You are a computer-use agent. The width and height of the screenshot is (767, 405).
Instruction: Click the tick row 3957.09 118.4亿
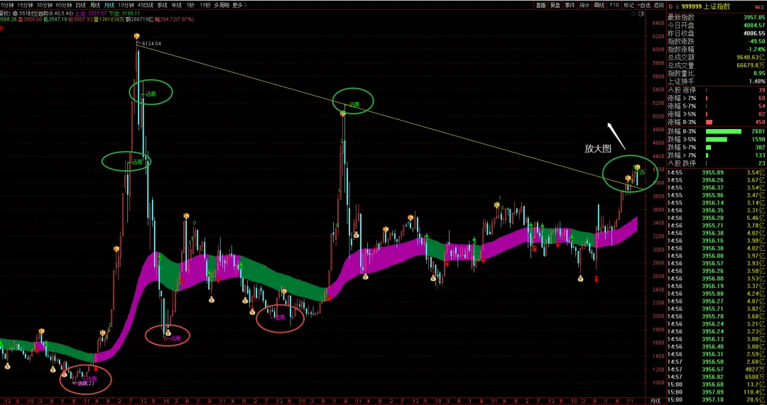pyautogui.click(x=717, y=392)
